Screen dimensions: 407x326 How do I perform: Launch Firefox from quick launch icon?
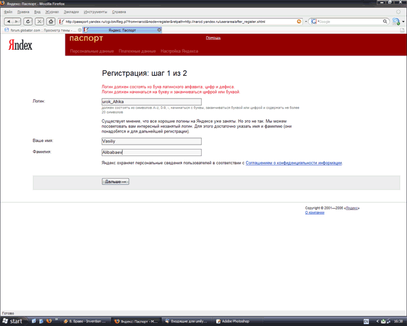[49, 321]
